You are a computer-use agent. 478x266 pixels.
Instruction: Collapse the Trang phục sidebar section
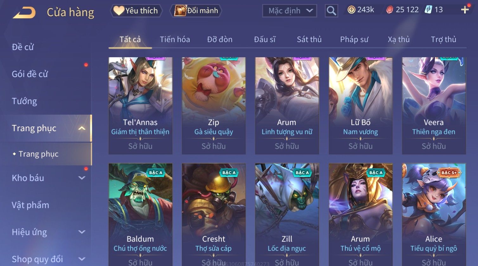[x=82, y=128]
